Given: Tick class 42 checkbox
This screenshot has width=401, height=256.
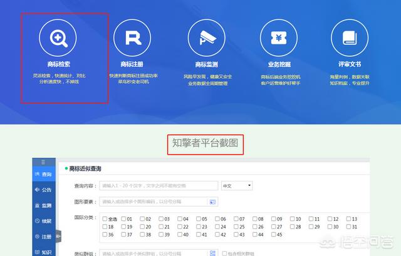Looking at the screenshot, I should click(x=217, y=234).
